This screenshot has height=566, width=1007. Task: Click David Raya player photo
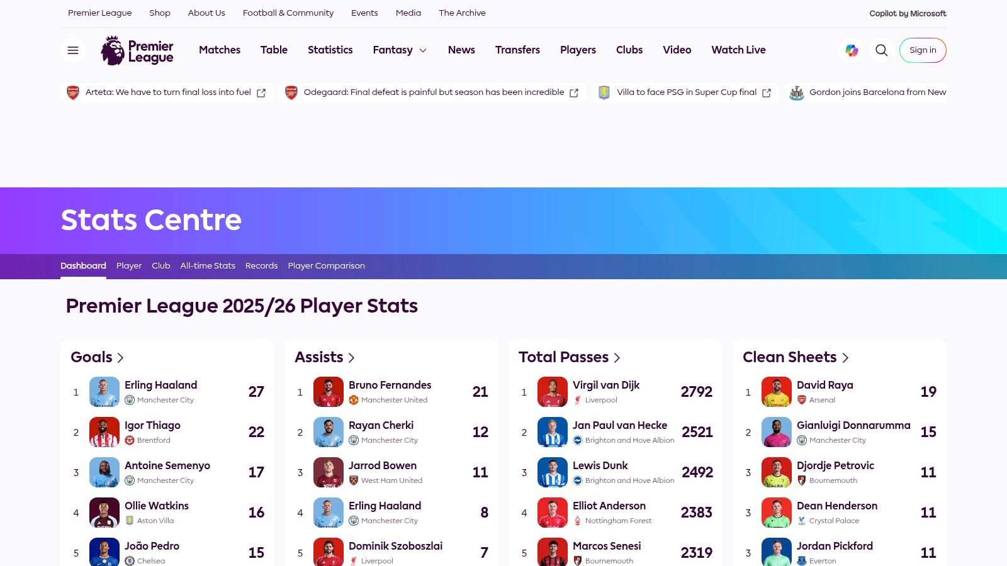point(777,392)
